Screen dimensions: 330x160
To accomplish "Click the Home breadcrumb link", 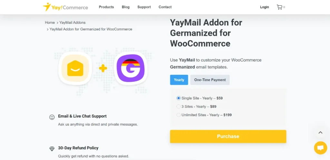I will (50, 22).
